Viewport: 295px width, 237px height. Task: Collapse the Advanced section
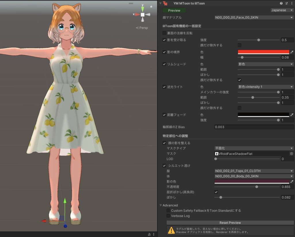pos(161,205)
